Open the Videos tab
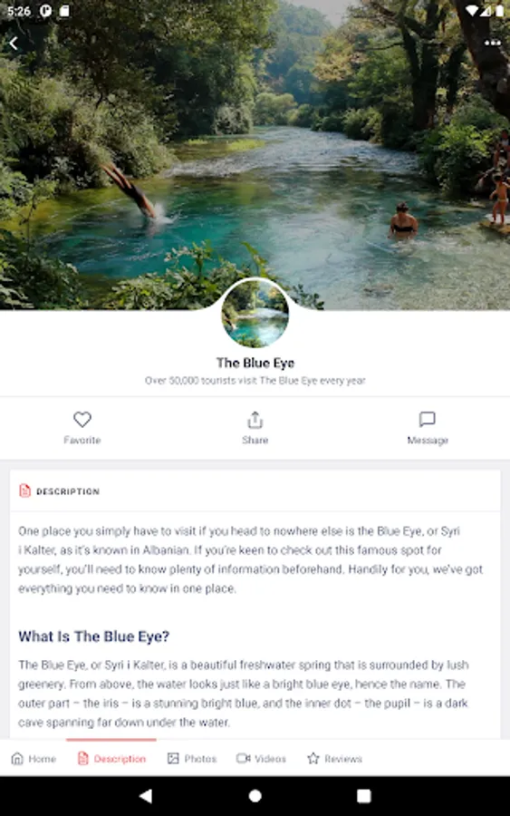This screenshot has height=816, width=510. [x=261, y=758]
